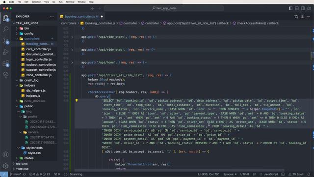Open Run and Debug view
Screen dimensions: 314x177
click(5, 52)
